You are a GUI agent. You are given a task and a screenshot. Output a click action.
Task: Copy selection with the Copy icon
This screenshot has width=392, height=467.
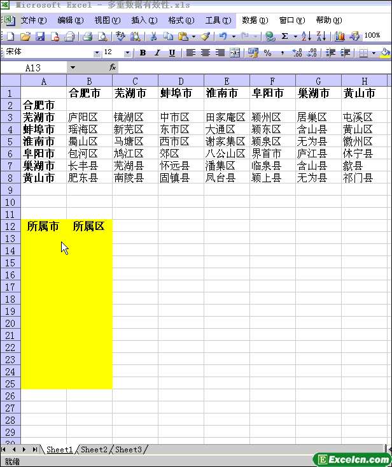169,36
